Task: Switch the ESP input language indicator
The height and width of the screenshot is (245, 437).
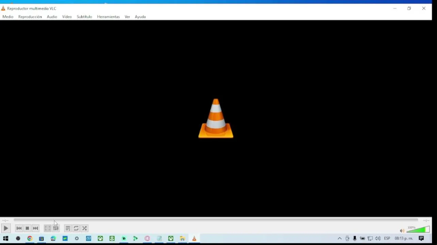Action: (387, 239)
